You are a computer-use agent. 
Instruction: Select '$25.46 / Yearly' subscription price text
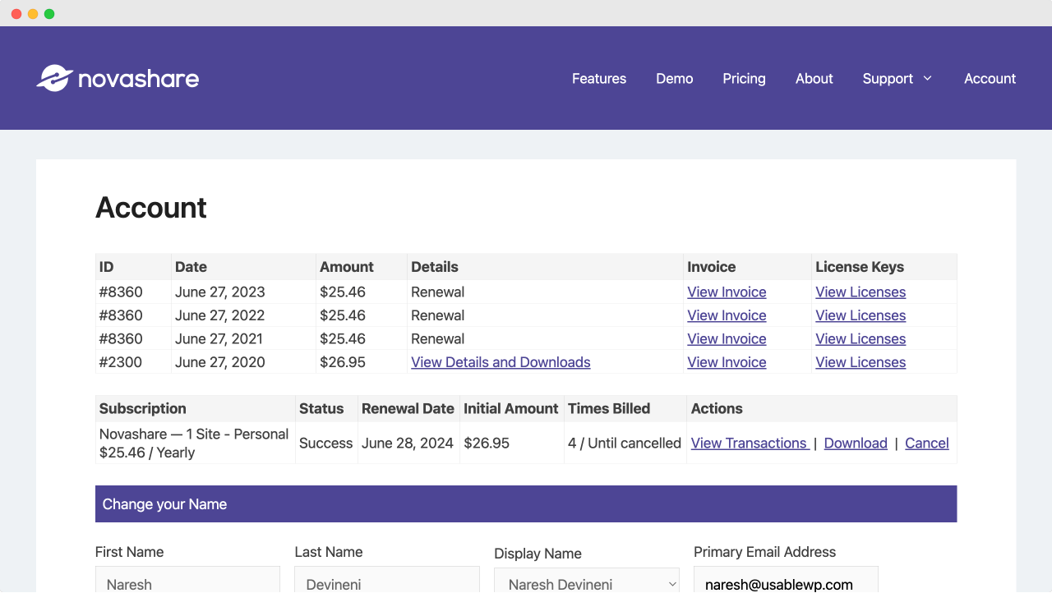pos(147,453)
